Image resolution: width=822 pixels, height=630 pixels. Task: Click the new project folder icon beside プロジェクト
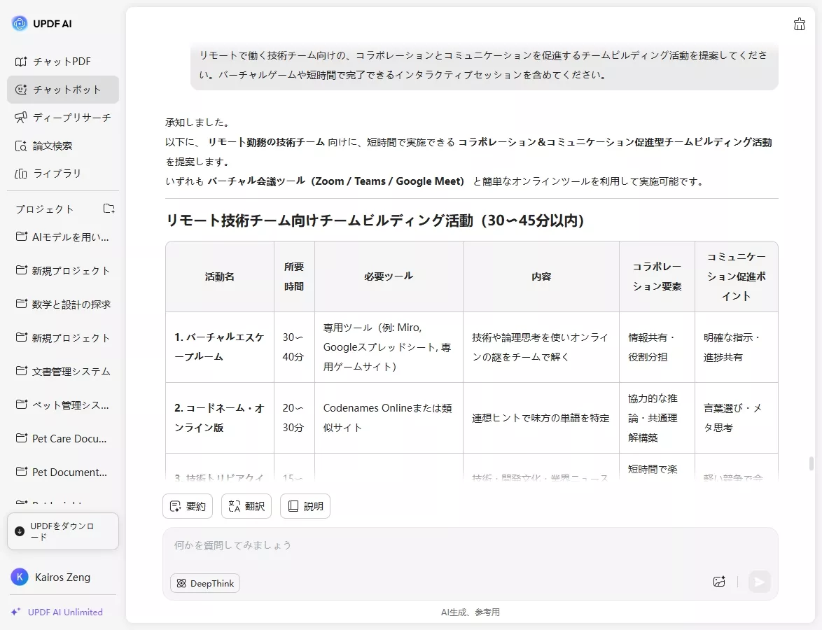pos(109,208)
